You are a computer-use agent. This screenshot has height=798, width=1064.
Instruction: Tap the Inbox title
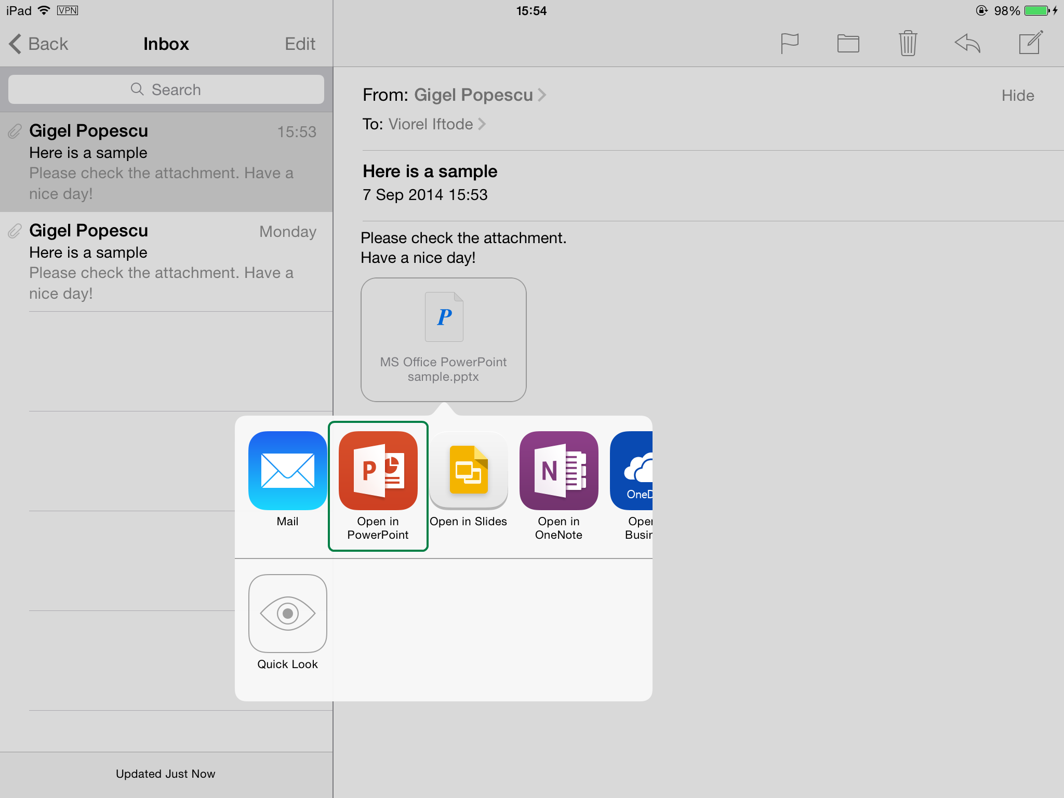click(166, 44)
